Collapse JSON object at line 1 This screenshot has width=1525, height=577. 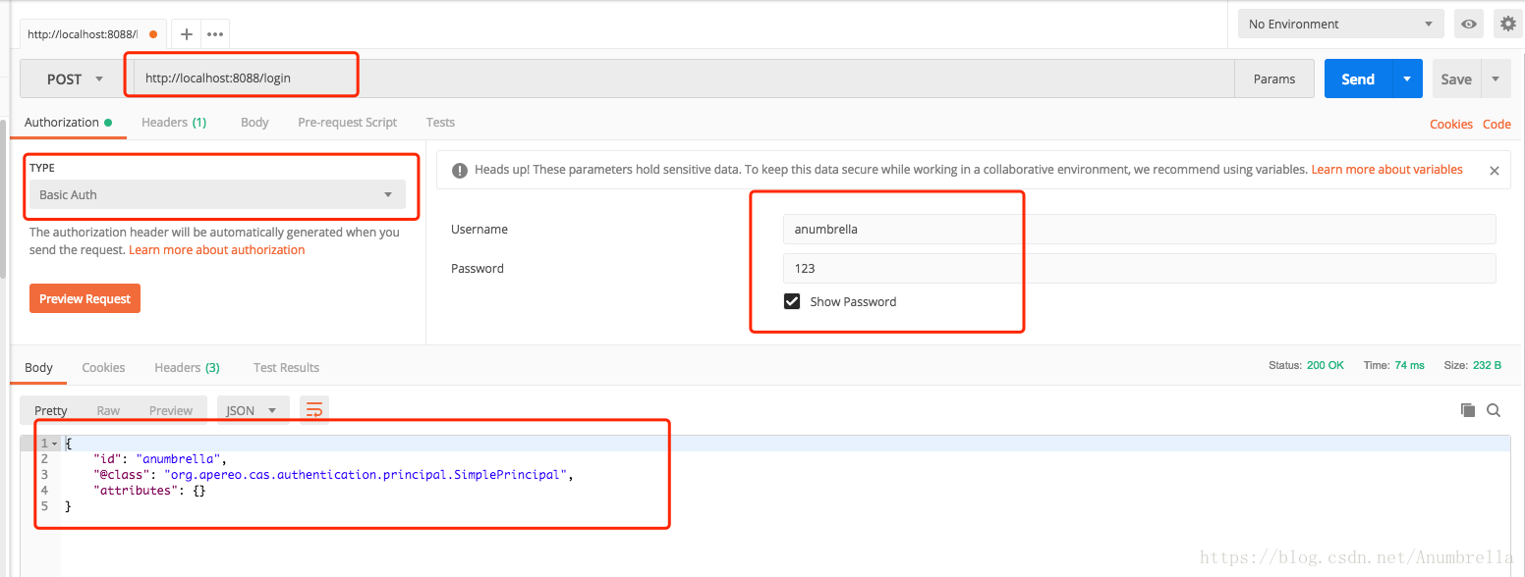[54, 444]
